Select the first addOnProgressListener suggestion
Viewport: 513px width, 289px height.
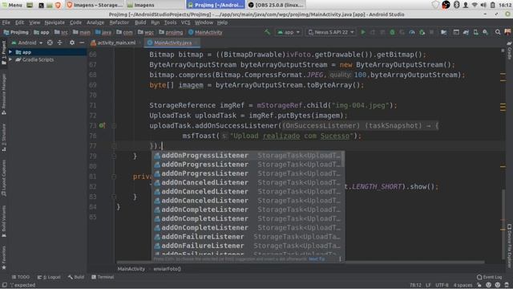[248, 155]
